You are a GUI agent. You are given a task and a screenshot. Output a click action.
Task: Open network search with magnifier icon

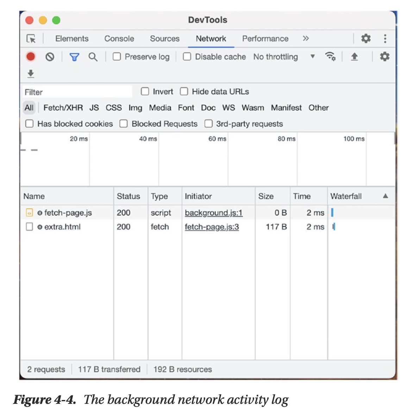point(93,57)
